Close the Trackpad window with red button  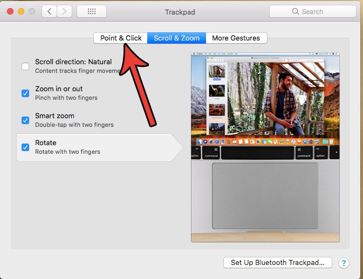click(10, 11)
